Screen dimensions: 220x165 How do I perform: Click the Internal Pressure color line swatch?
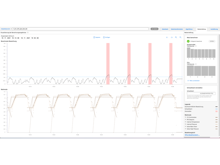coord(217,124)
